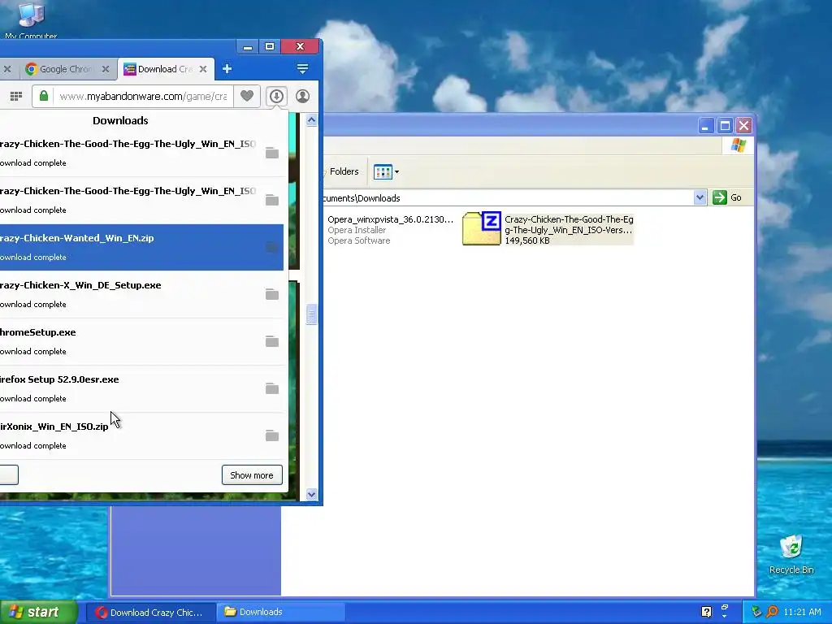Viewport: 832px width, 624px height.
Task: Expand the Explorer address bar dropdown
Action: click(700, 197)
